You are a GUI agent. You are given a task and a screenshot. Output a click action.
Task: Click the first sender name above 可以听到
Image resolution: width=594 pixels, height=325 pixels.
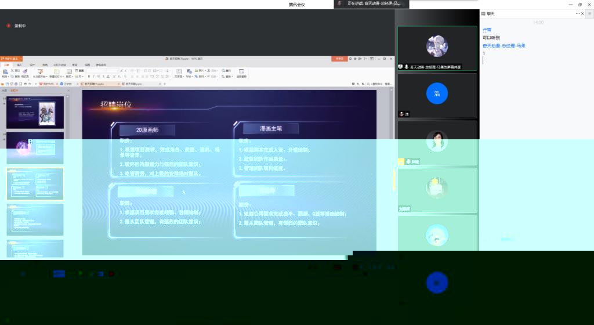pos(487,30)
